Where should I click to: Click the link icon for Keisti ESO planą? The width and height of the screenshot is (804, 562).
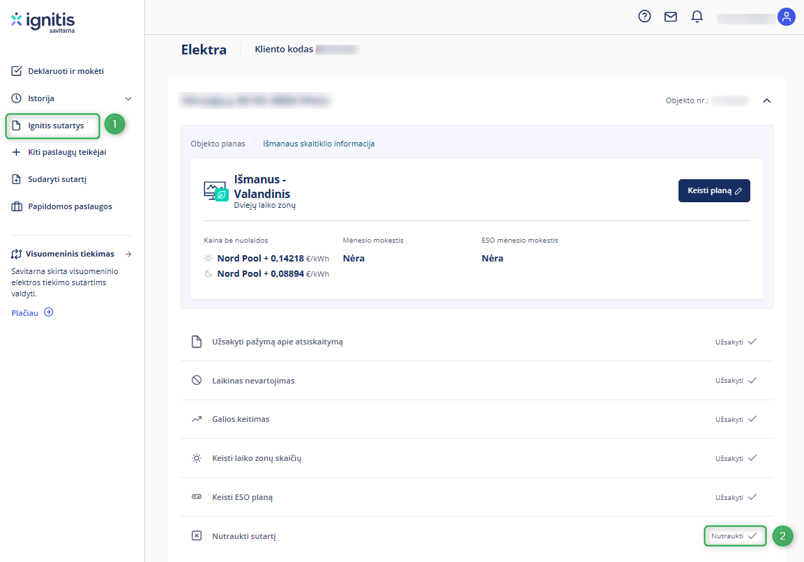pos(197,497)
